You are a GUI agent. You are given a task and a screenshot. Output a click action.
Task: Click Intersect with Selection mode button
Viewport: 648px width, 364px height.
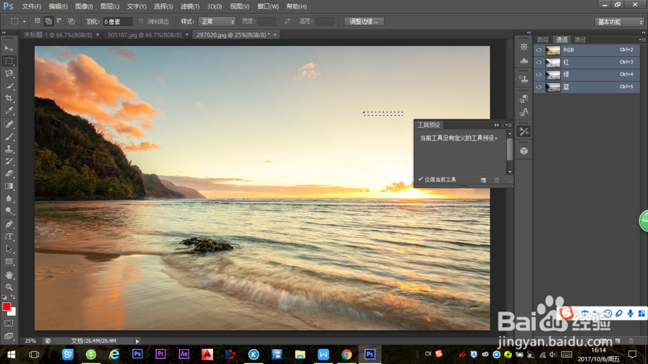click(x=71, y=21)
